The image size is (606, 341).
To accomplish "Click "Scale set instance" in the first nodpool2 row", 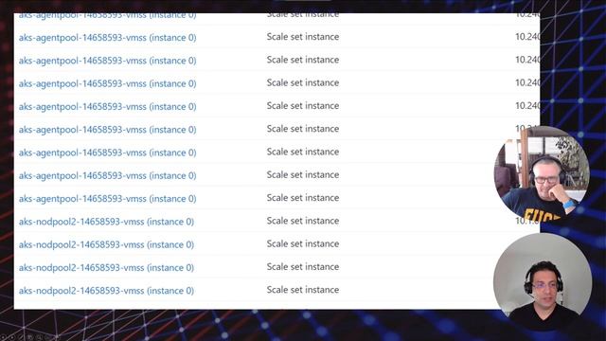I will 303,221.
